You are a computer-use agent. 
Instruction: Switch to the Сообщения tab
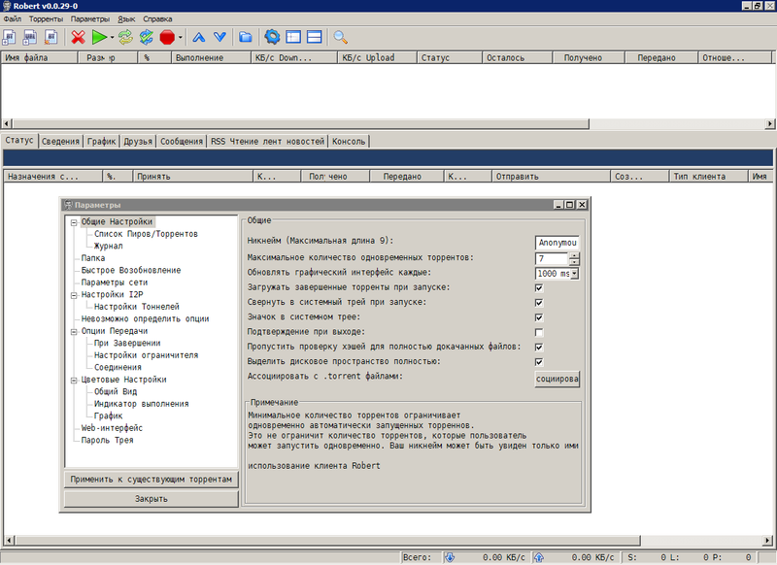pos(182,141)
